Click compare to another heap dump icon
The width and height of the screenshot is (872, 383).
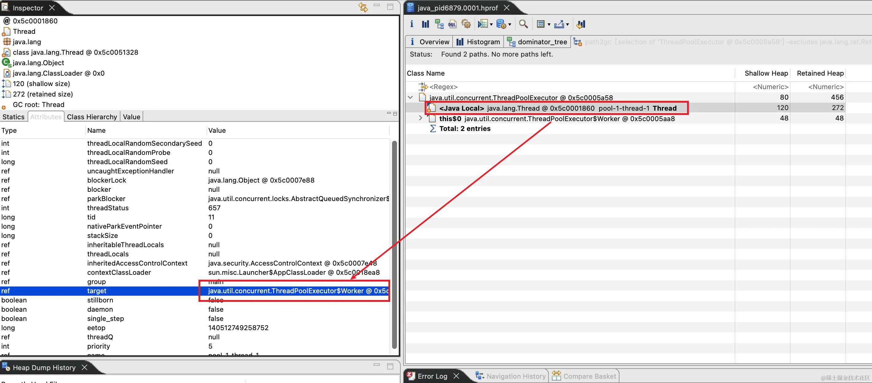pos(581,24)
